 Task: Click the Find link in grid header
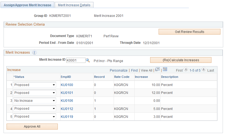tap(134, 70)
